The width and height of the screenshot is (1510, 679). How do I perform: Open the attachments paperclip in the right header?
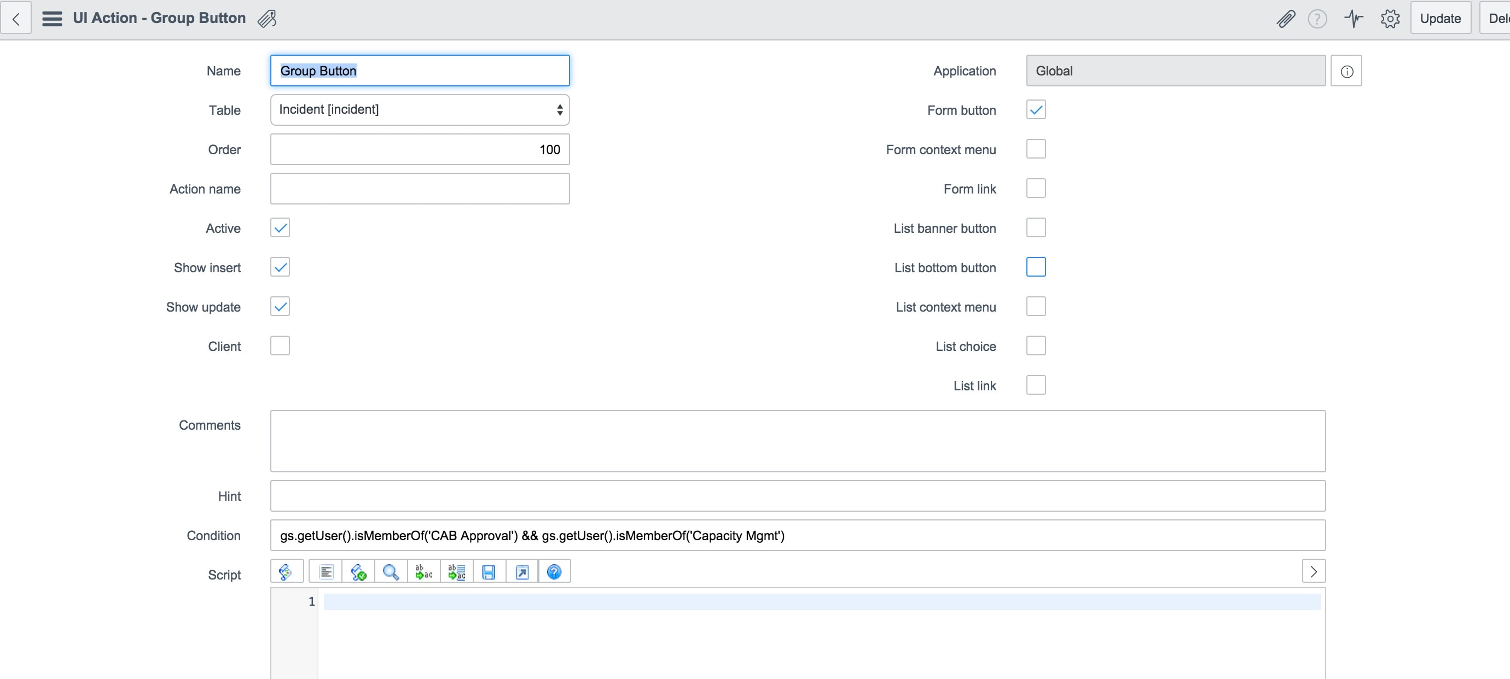tap(1285, 19)
